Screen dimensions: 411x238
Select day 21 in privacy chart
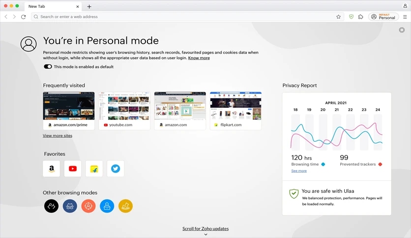(x=337, y=110)
